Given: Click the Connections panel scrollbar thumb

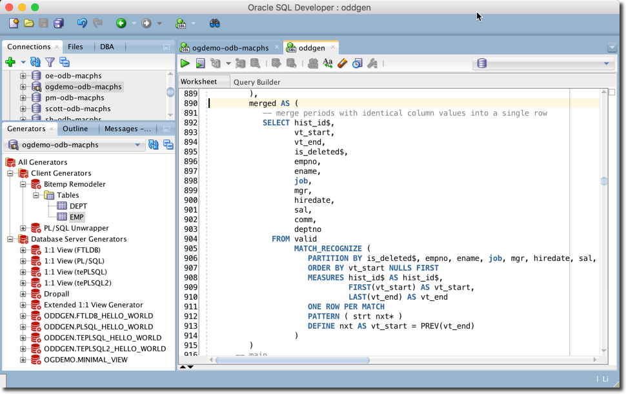Looking at the screenshot, I should 170,92.
